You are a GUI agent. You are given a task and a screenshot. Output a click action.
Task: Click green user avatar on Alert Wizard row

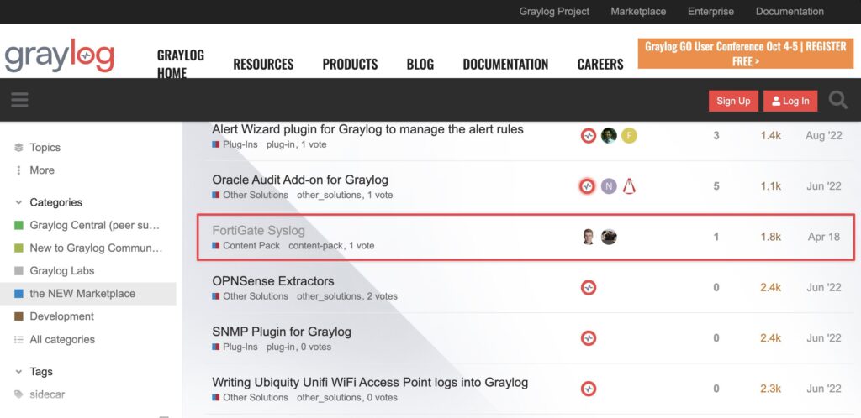pos(609,135)
